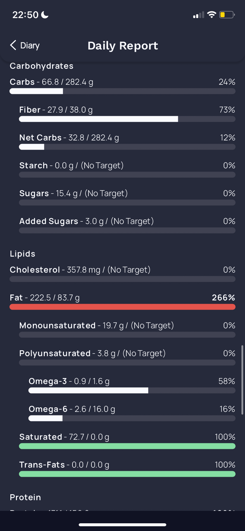The width and height of the screenshot is (245, 531).
Task: Open the Carbs nutrient row
Action: [x=122, y=86]
